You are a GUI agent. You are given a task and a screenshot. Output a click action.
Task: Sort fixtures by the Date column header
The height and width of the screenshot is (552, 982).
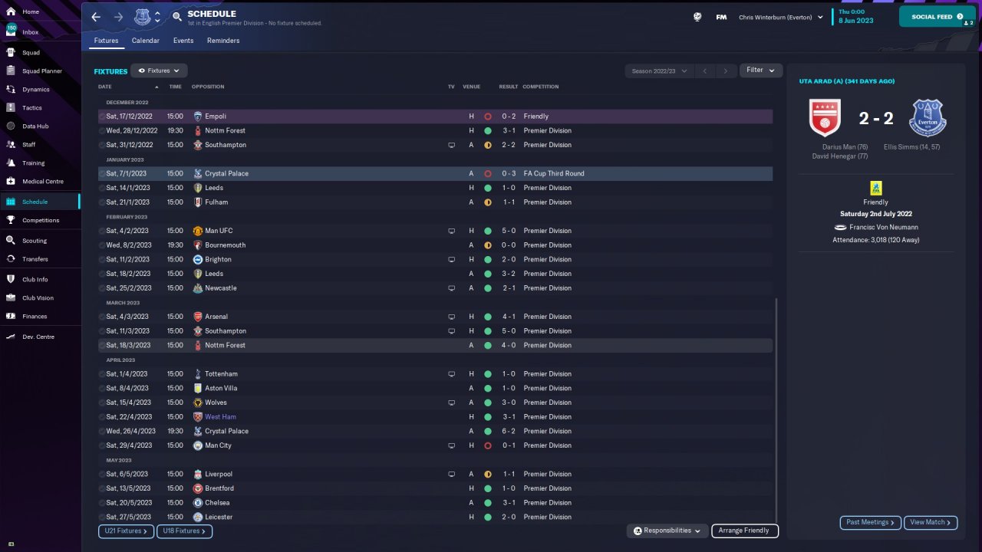[x=105, y=87]
